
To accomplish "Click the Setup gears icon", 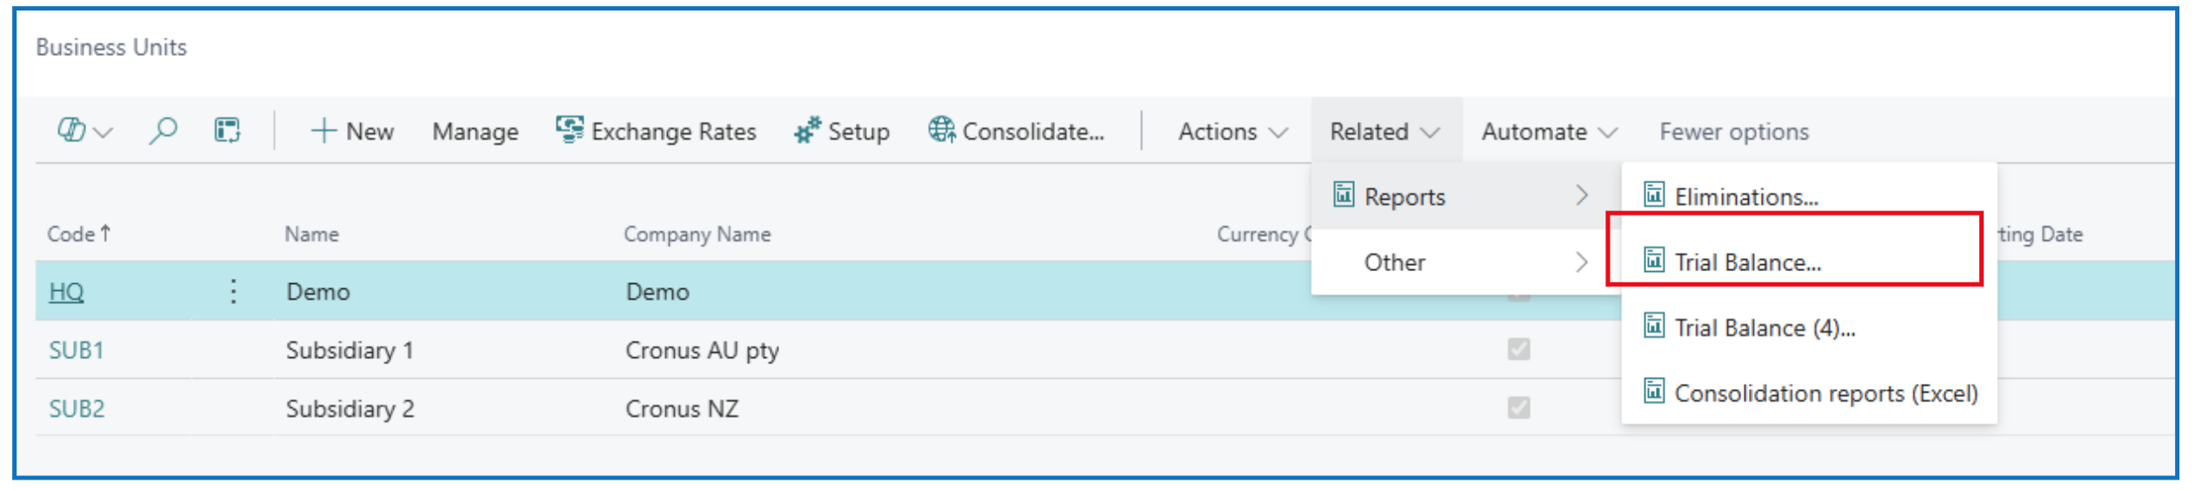I will 807,130.
